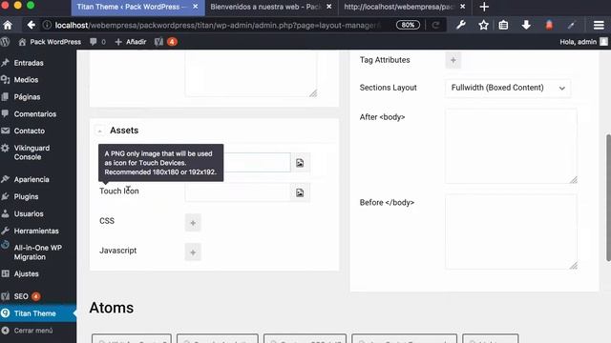
Task: Open All-in-One WP Migration in sidebar
Action: coord(37,252)
